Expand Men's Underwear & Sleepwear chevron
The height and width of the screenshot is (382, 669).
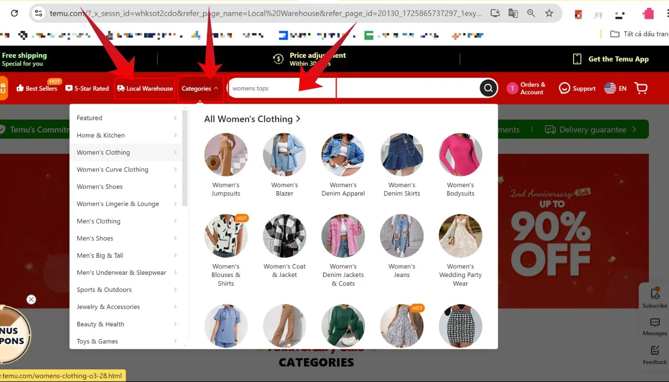pos(175,273)
